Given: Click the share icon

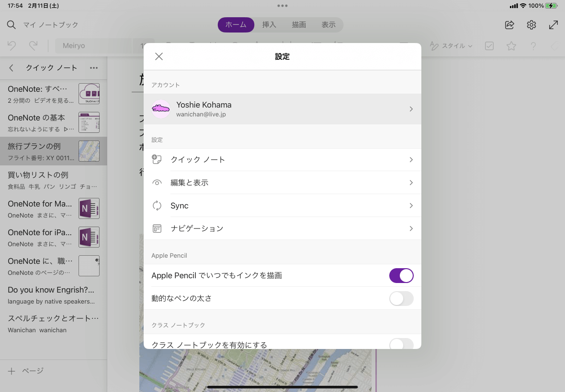Looking at the screenshot, I should click(509, 25).
